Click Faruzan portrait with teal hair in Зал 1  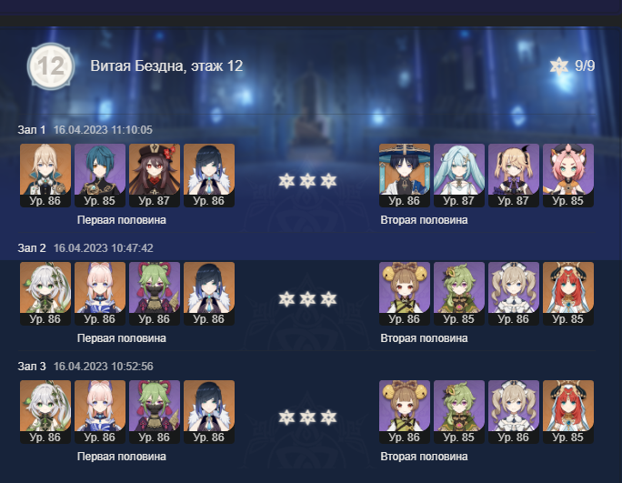(x=459, y=175)
